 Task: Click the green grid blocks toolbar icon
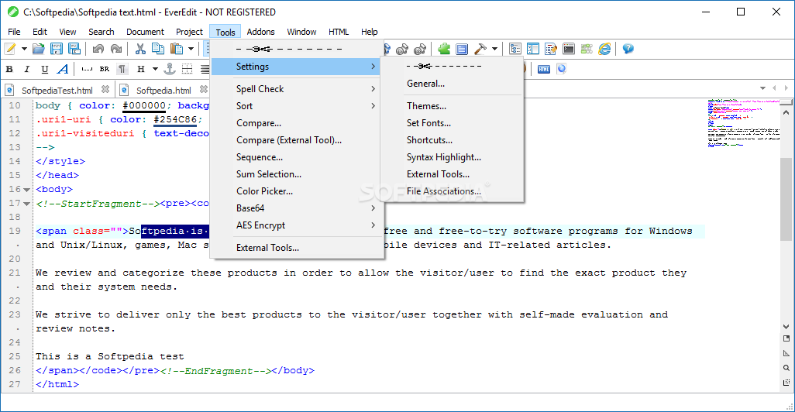coord(587,49)
